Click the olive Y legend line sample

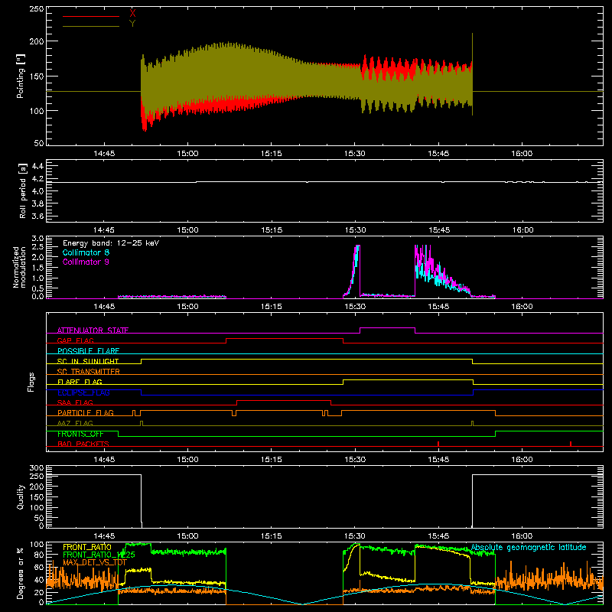point(91,26)
